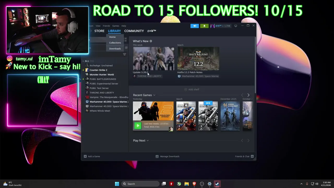Click the Monster Hunter: World icon
This screenshot has width=334, height=188.
87,74
